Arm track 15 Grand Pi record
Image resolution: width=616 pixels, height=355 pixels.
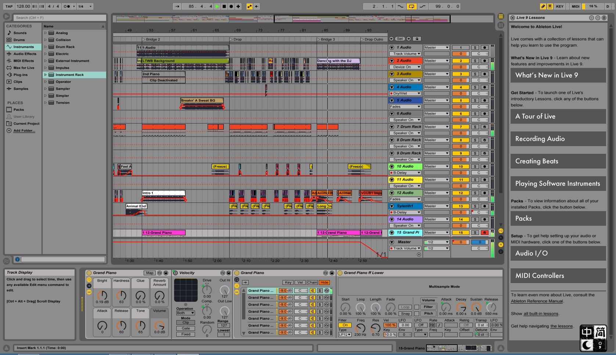484,233
